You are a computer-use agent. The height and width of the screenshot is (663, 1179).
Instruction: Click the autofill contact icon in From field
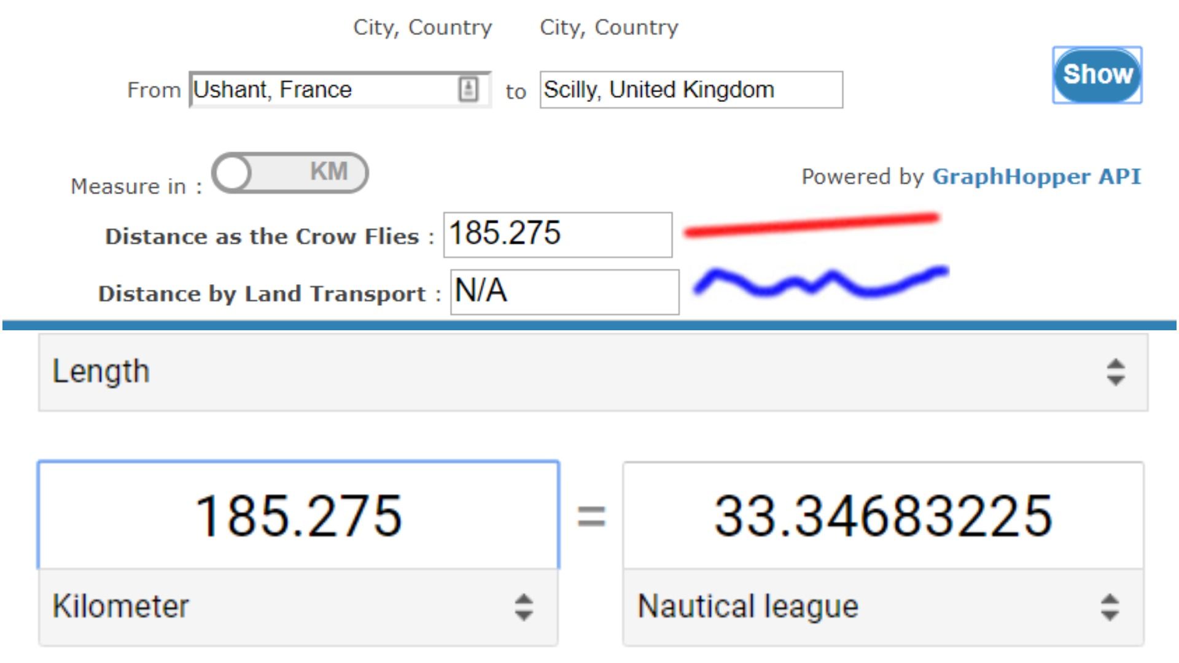(x=468, y=90)
